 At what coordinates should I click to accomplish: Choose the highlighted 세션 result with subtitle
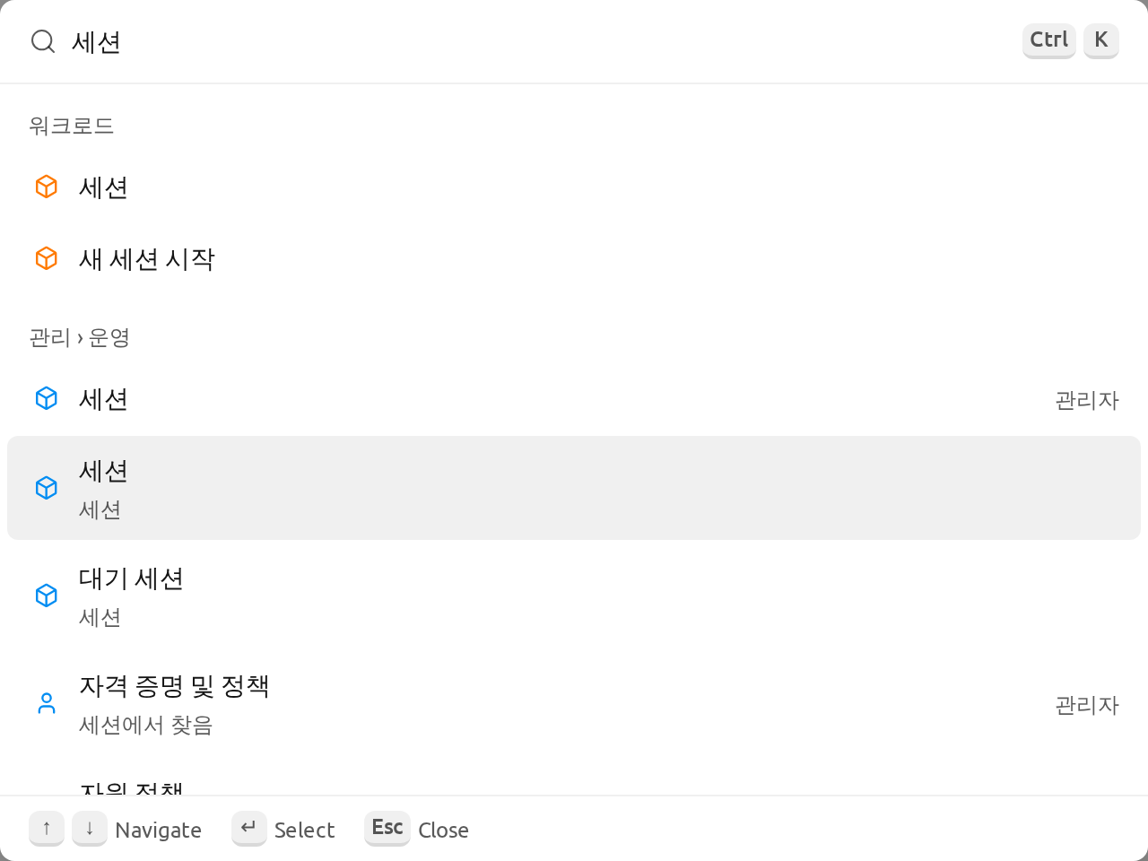[x=574, y=488]
